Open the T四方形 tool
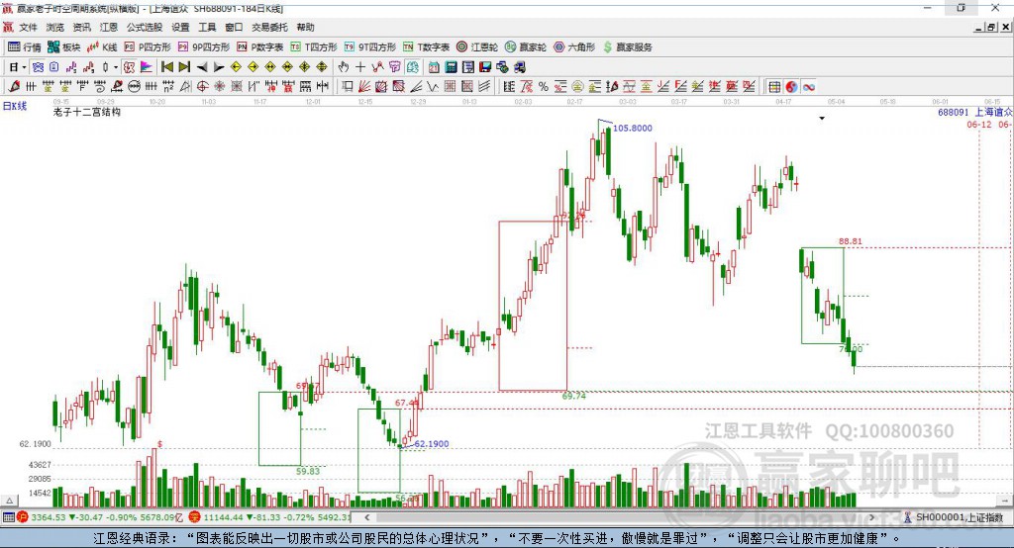Image resolution: width=1014 pixels, height=548 pixels. point(314,47)
